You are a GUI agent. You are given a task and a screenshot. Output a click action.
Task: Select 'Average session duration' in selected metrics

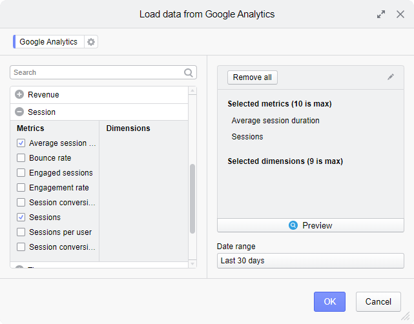click(x=275, y=121)
